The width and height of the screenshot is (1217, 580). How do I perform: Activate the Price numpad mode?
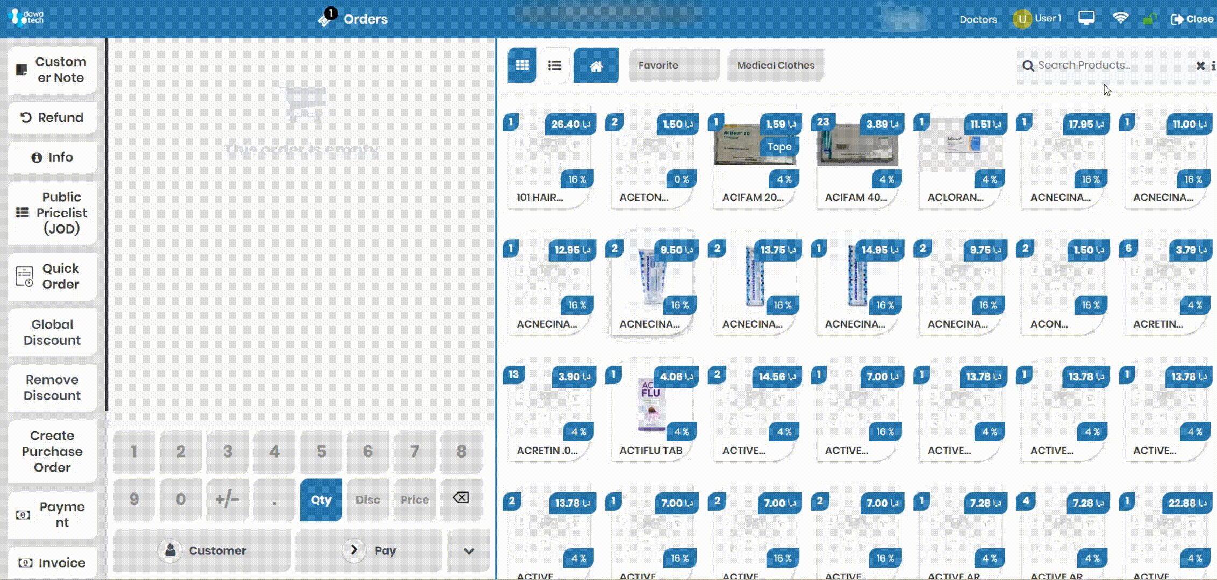tap(414, 499)
